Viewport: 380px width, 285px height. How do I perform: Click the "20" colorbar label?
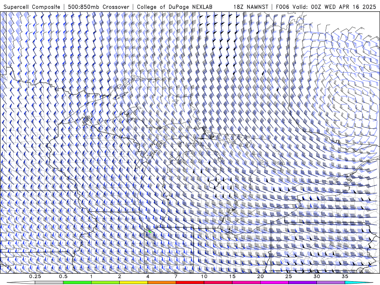tap(260, 276)
